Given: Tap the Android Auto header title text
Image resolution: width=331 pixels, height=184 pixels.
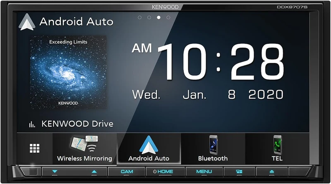Looking at the screenshot, I should pos(76,22).
